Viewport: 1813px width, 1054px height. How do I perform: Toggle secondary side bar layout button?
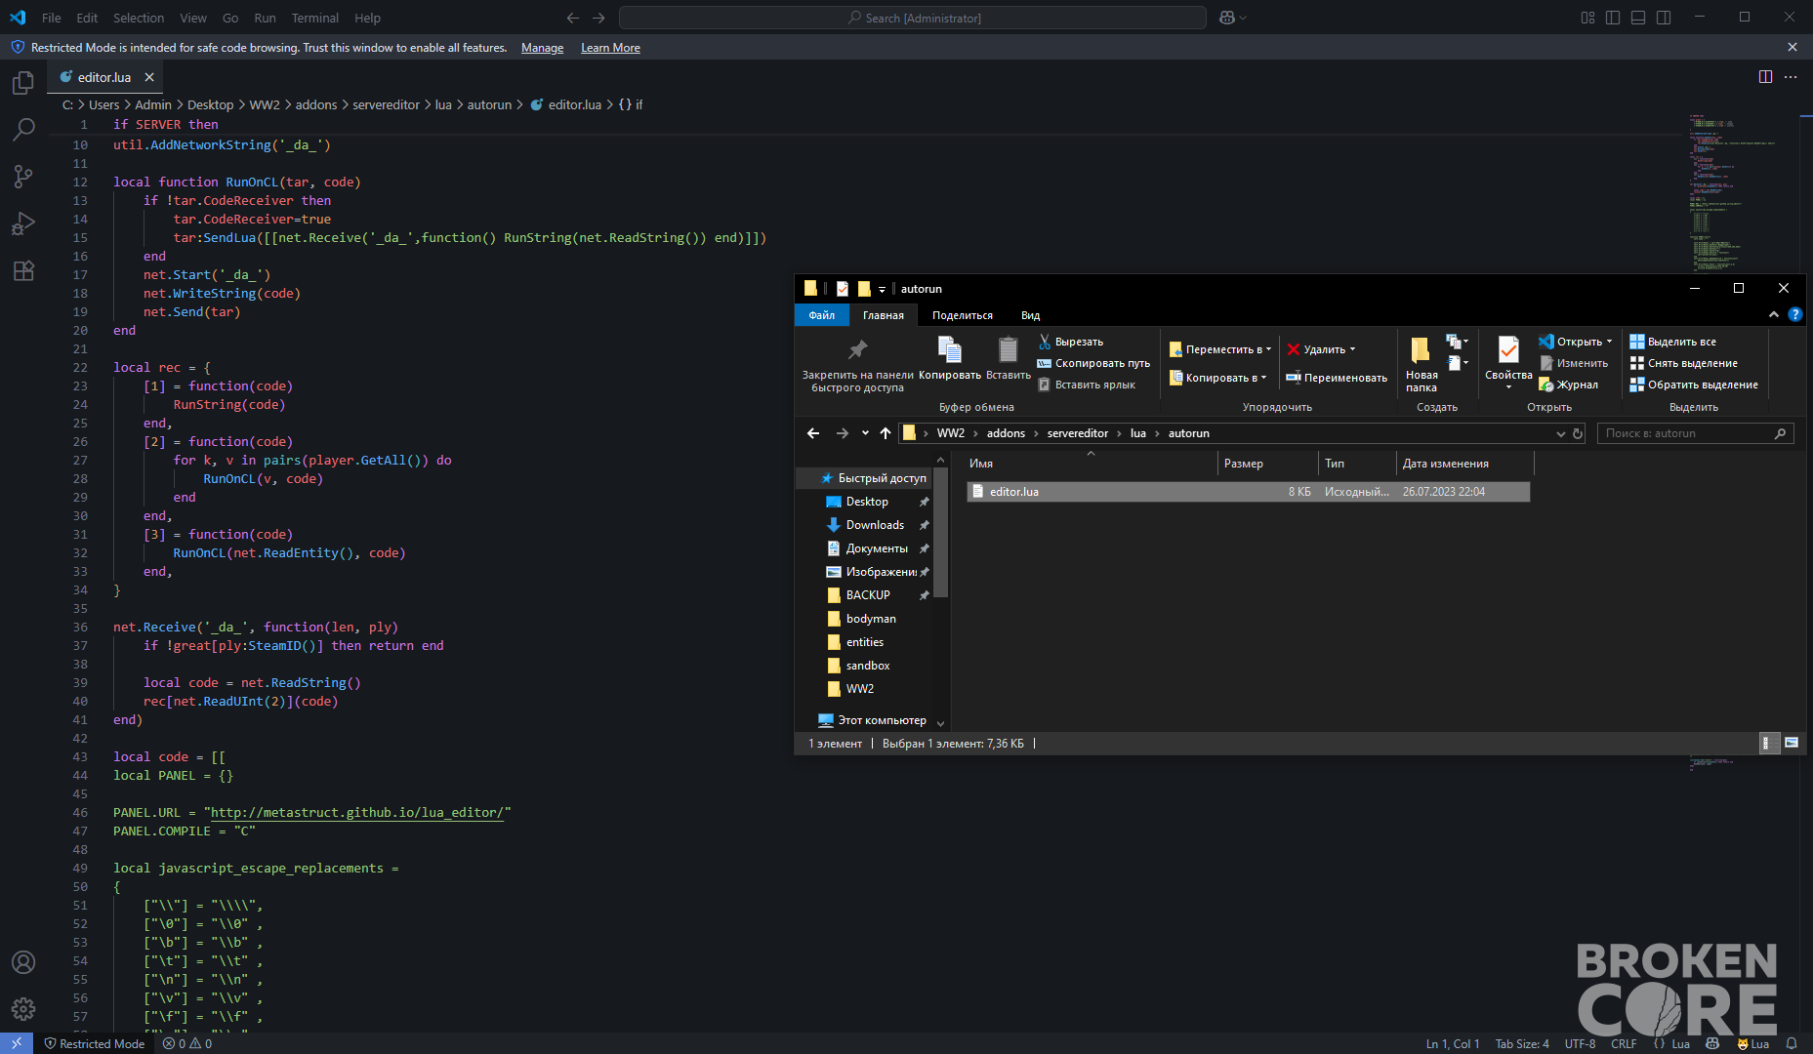(x=1664, y=18)
